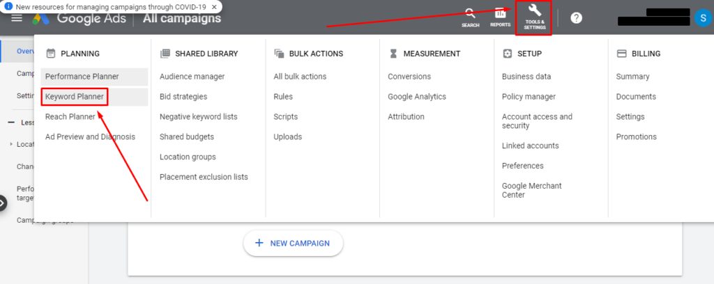Open the Reports icon
714x284 pixels.
(501, 17)
